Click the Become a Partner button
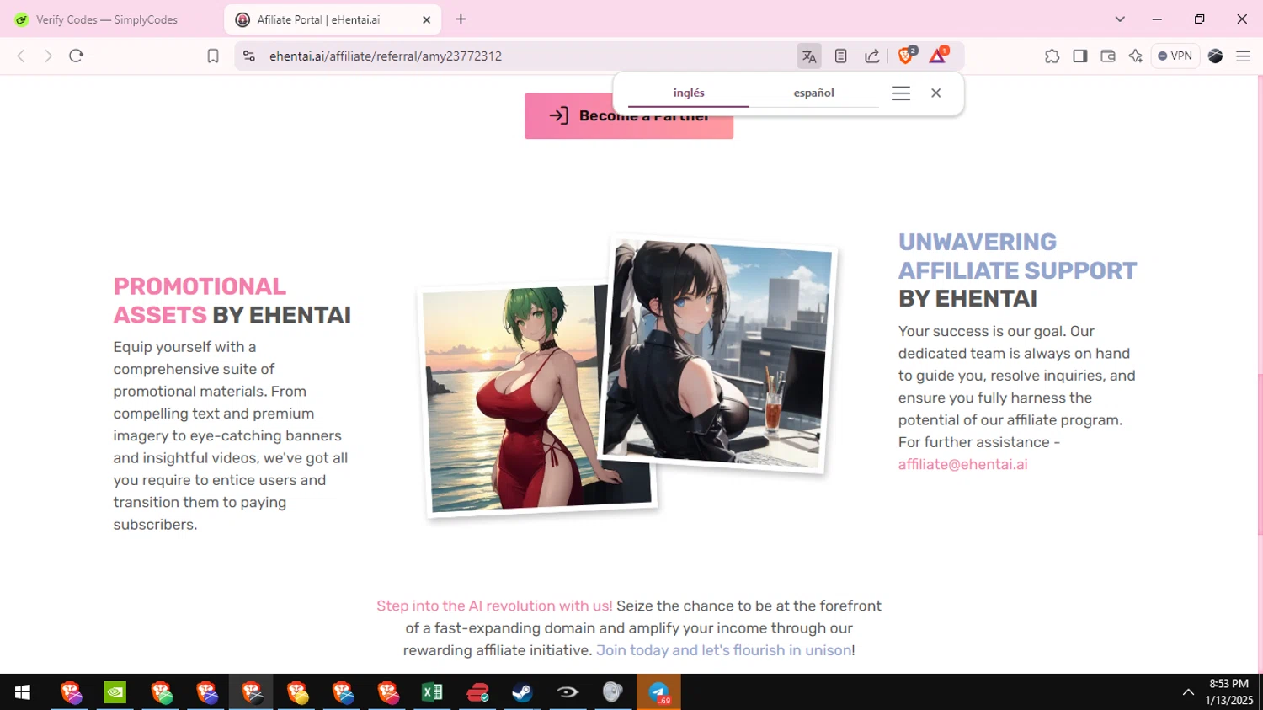The width and height of the screenshot is (1263, 710). (629, 115)
